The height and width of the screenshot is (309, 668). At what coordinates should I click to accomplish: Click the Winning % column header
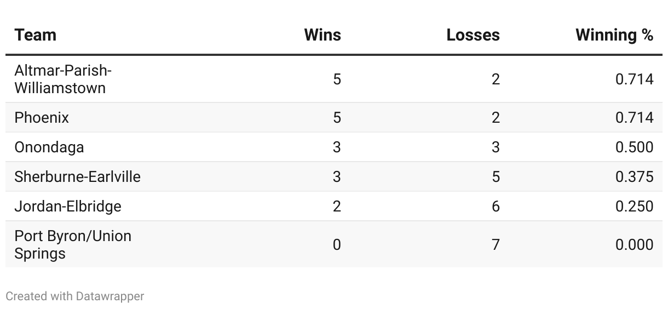point(614,35)
